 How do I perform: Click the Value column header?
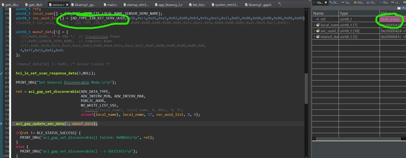point(393,13)
